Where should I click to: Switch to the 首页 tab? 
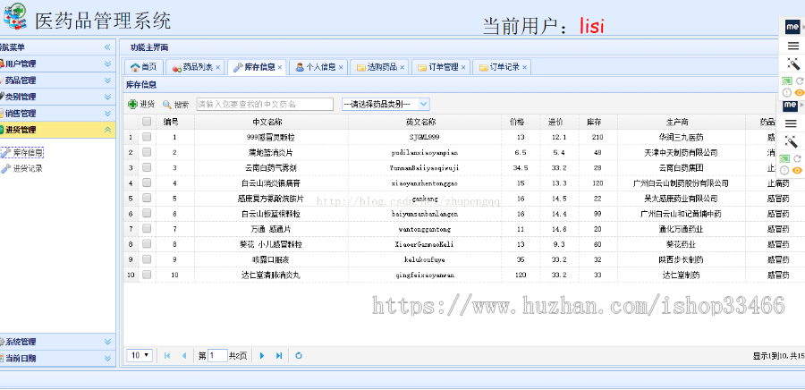[144, 67]
